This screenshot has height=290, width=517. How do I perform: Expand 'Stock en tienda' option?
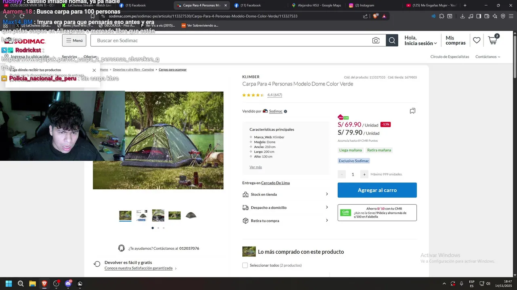pyautogui.click(x=286, y=194)
